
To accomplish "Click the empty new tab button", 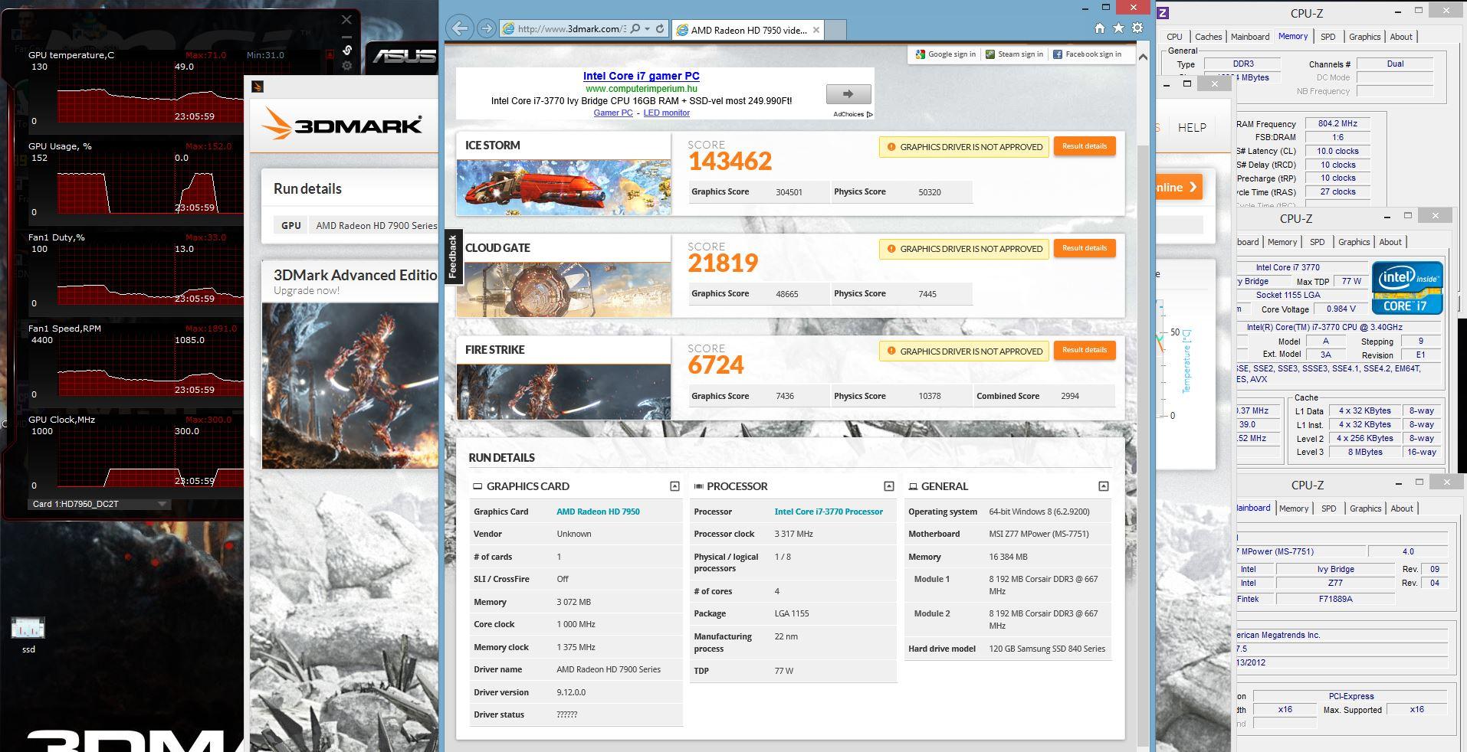I will [835, 30].
